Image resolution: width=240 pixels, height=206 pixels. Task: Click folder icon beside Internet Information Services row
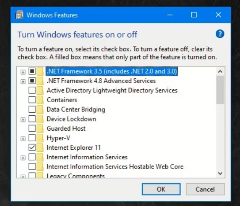[40, 157]
